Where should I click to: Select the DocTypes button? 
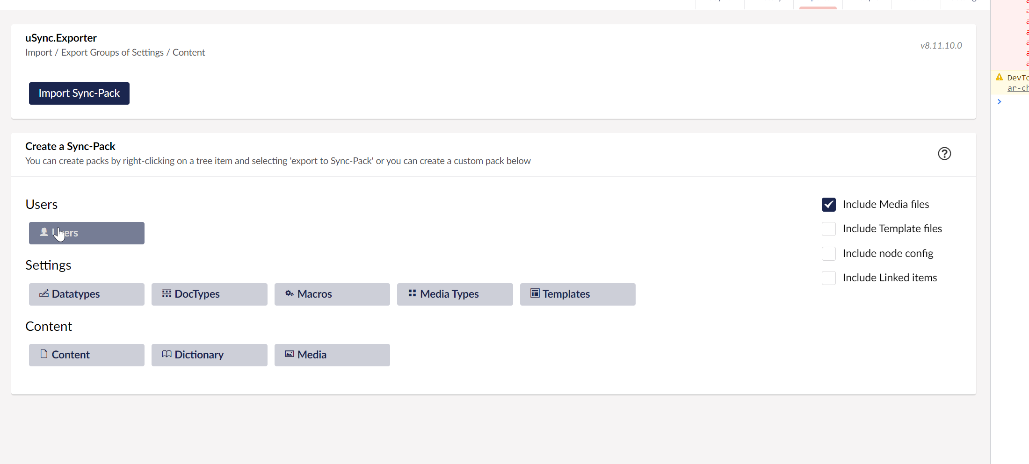pyautogui.click(x=210, y=294)
